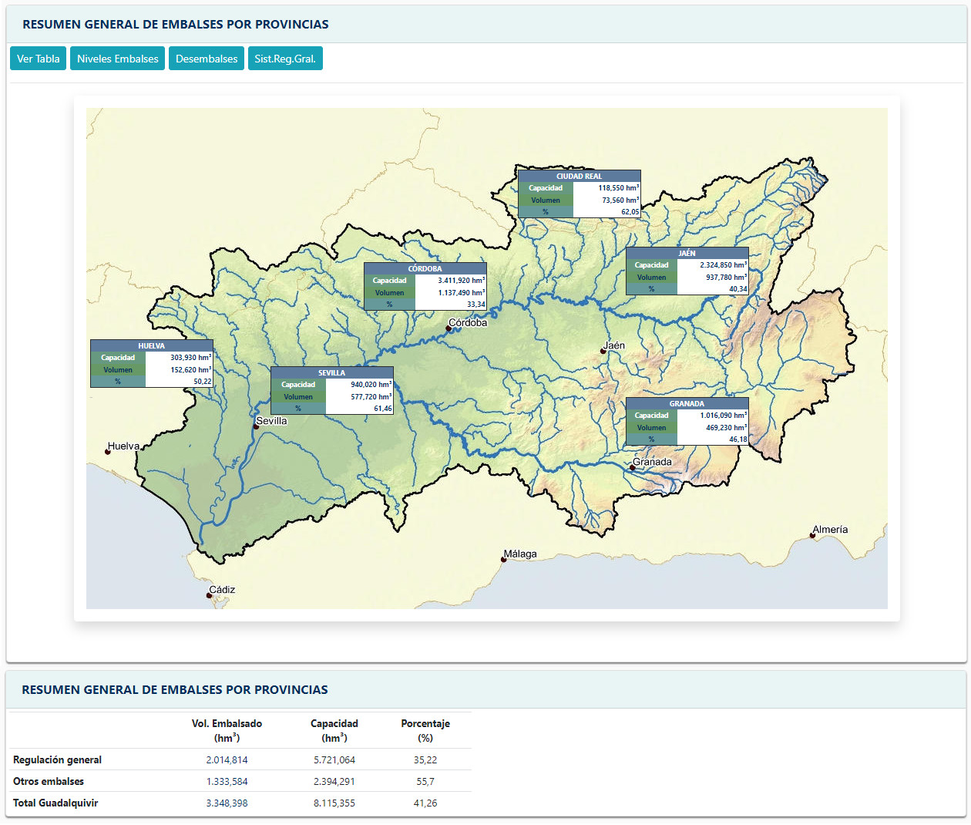Select the Jaén province data box
This screenshot has width=971, height=825.
pos(687,271)
